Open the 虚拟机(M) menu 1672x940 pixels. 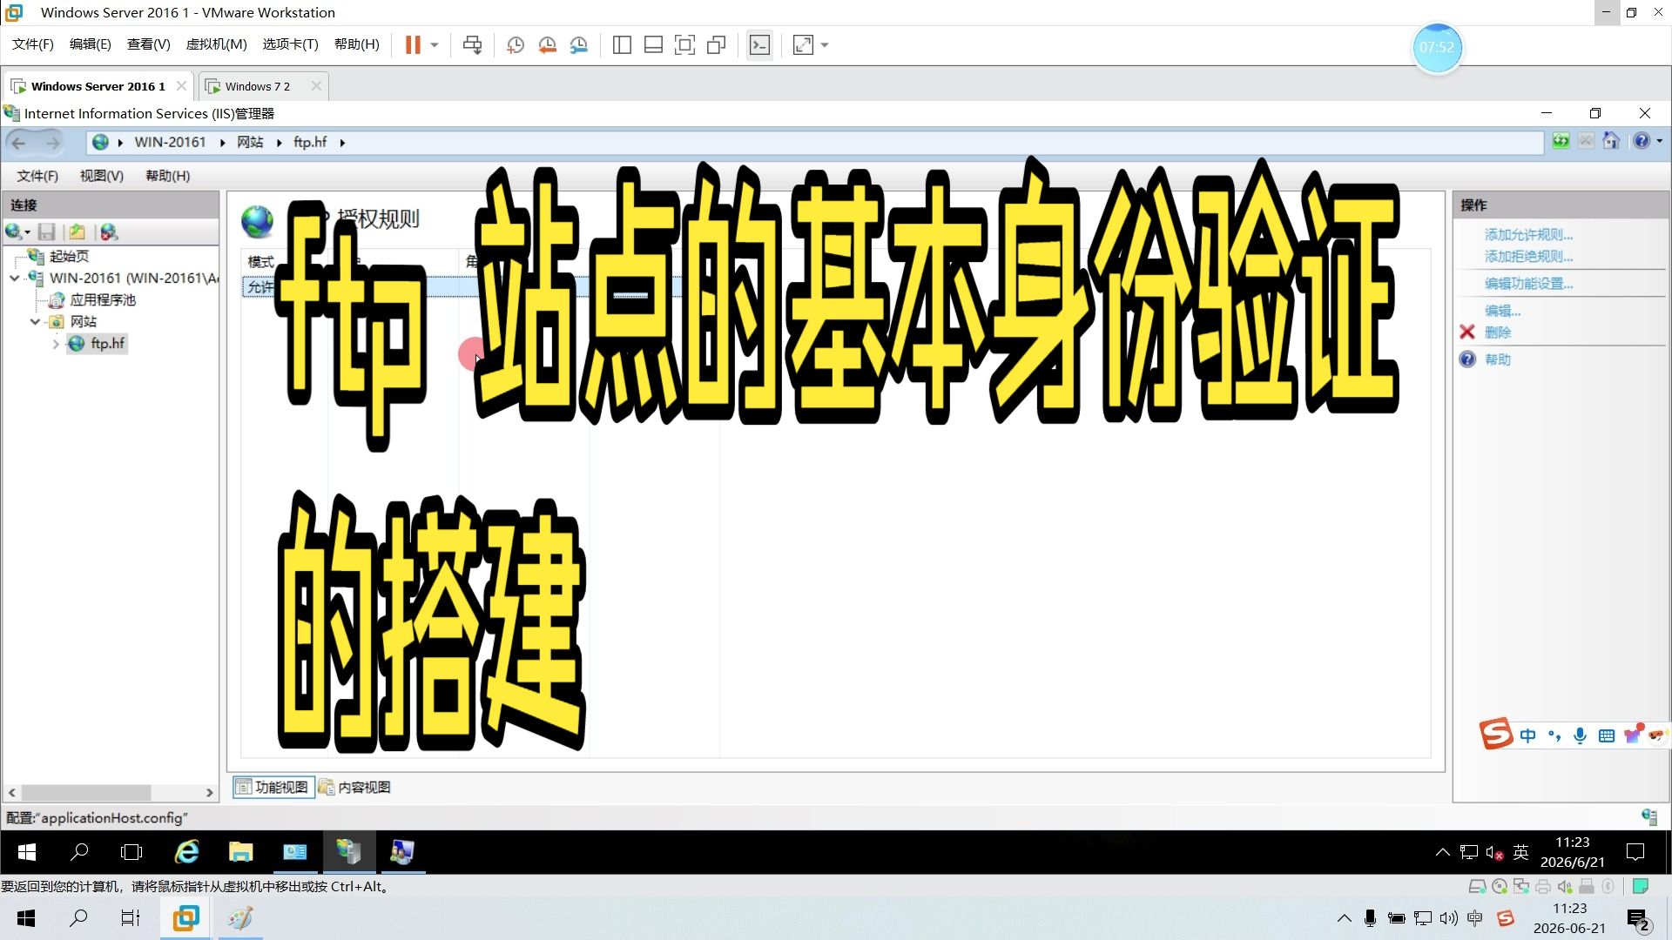(x=217, y=44)
